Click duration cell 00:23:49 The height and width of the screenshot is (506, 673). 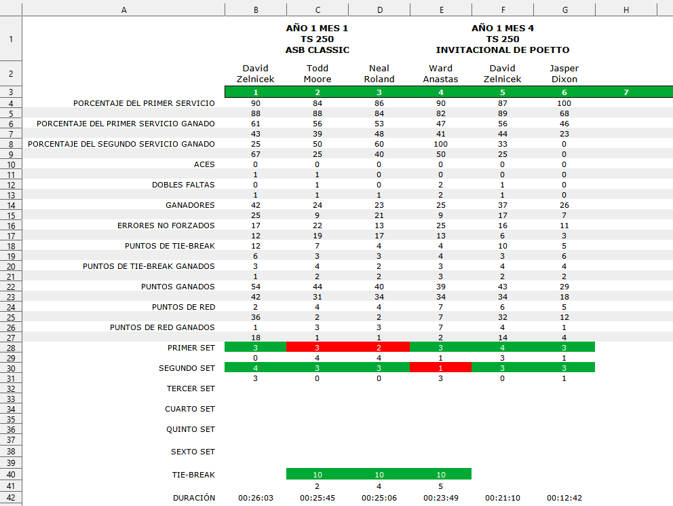tap(441, 499)
